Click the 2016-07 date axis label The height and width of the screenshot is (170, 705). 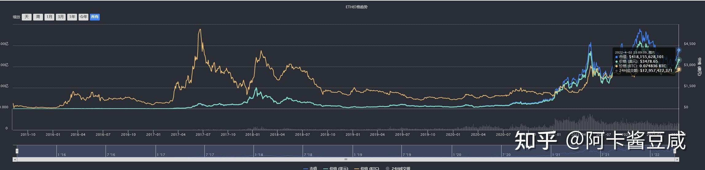pos(103,135)
